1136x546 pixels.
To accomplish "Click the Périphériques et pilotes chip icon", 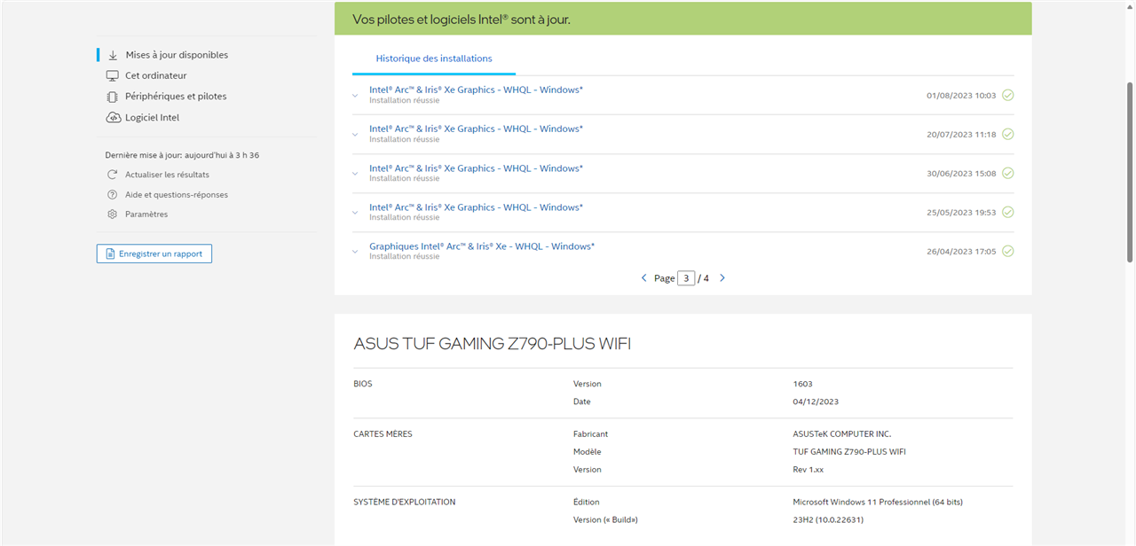I will pyautogui.click(x=113, y=97).
